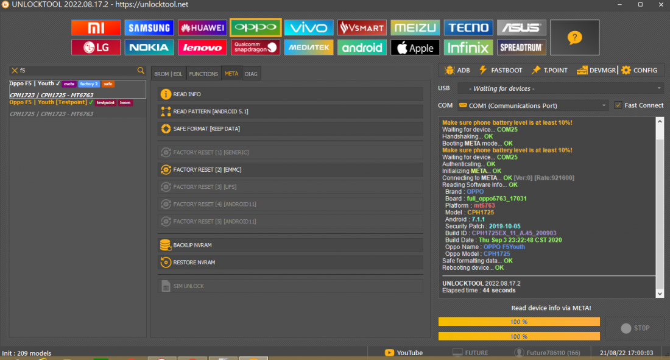The image size is (670, 360).
Task: Open the Fastboot tools
Action: click(x=500, y=70)
